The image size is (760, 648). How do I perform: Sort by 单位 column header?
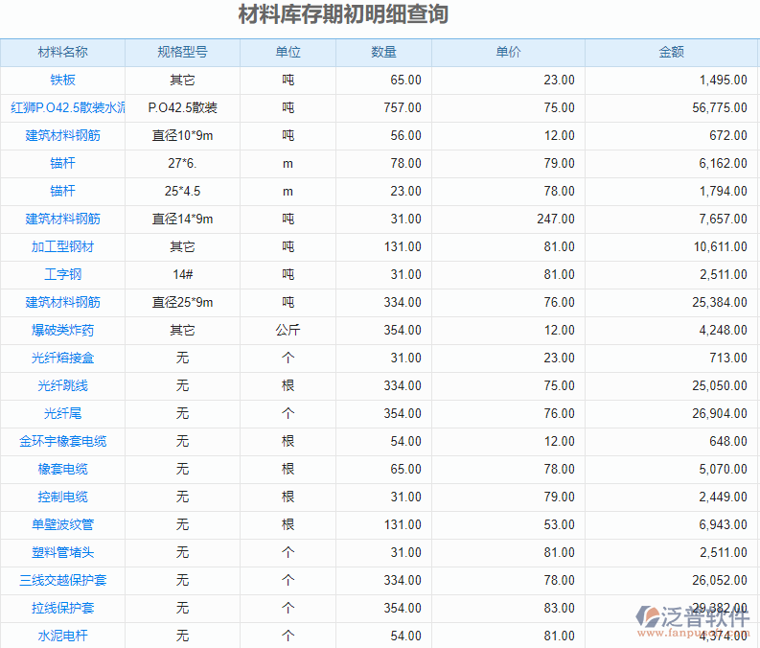288,53
